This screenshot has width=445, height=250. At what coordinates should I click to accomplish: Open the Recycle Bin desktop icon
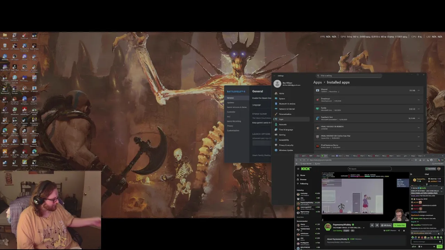click(x=5, y=46)
